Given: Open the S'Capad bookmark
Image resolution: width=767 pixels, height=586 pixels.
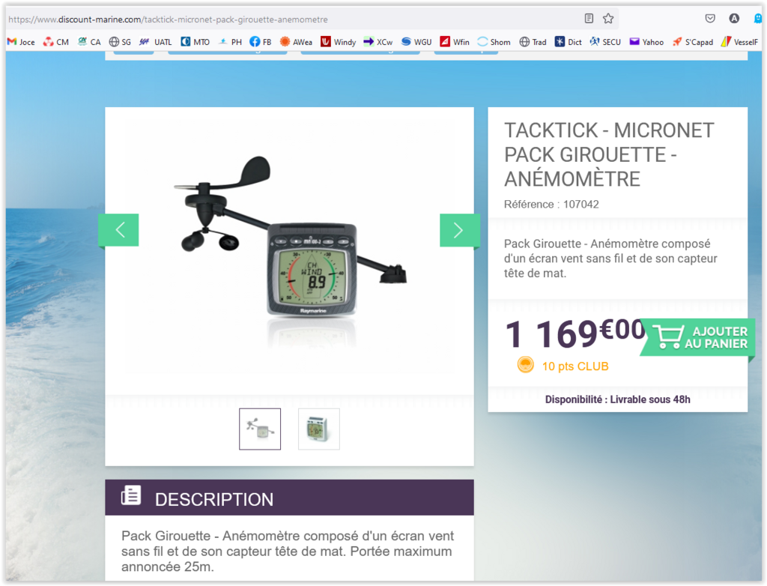Looking at the screenshot, I should point(693,42).
